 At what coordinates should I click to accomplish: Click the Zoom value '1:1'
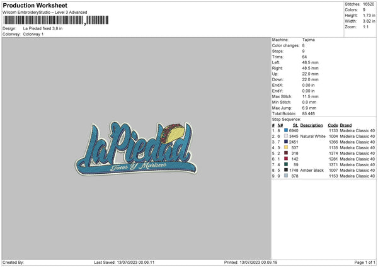point(365,27)
